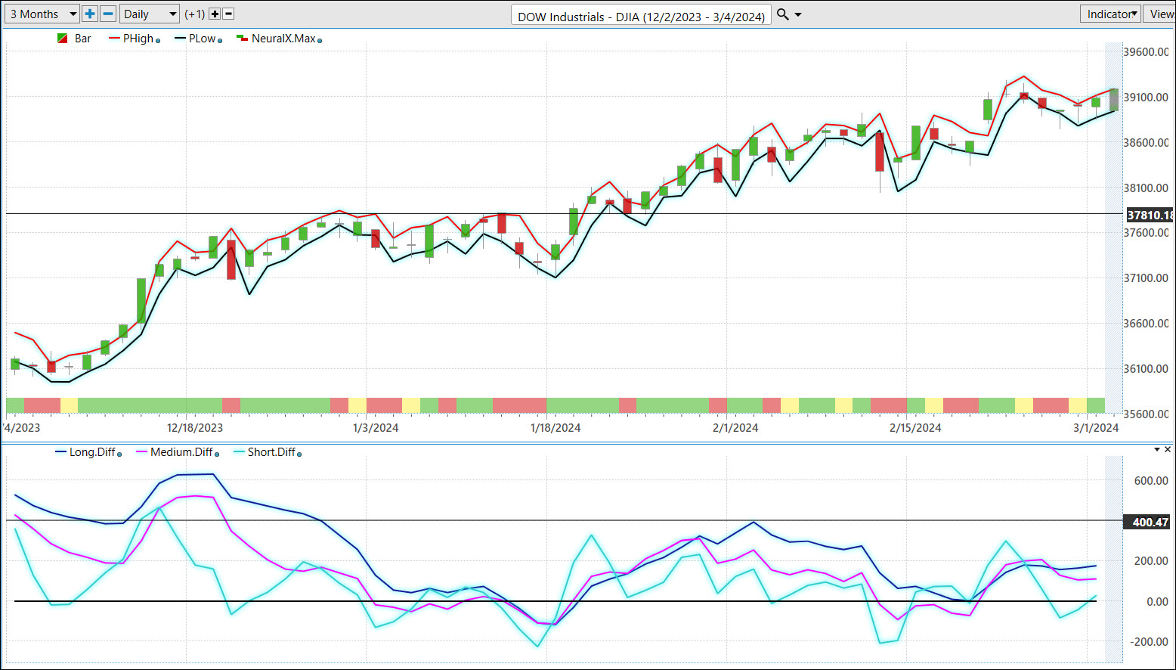Click the 3/1/2024 date axis label
Screen dimensions: 1176x670
pos(1096,428)
